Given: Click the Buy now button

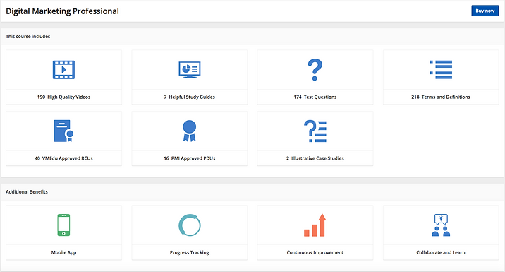Looking at the screenshot, I should point(485,11).
